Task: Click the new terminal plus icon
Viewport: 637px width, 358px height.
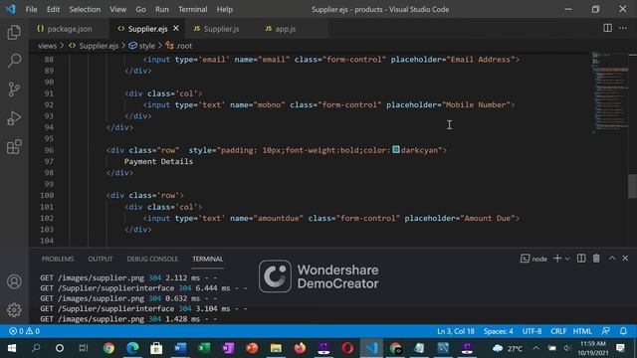Action: [557, 259]
